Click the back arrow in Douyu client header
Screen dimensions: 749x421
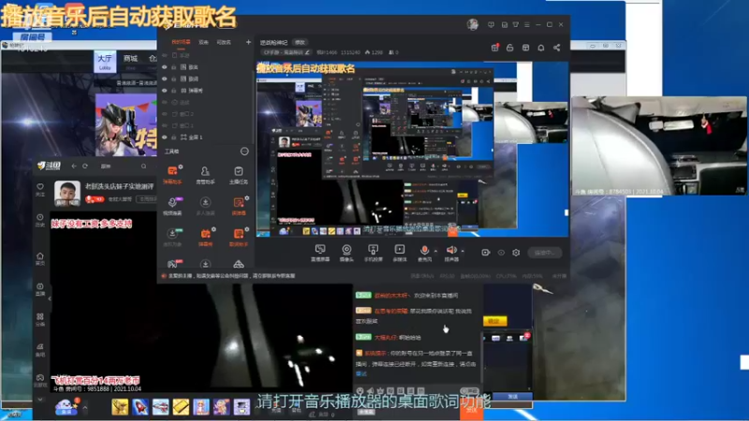[x=74, y=167]
